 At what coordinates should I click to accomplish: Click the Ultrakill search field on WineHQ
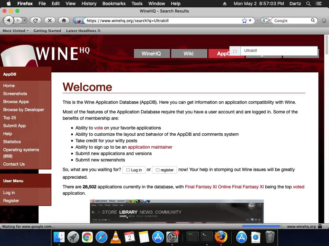(x=279, y=51)
